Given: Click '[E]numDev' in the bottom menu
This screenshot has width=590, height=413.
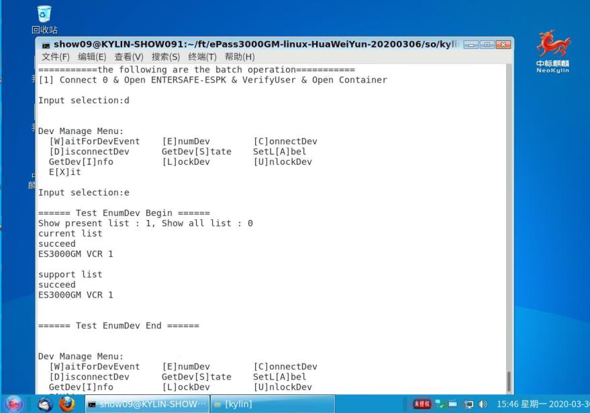Looking at the screenshot, I should coord(186,366).
